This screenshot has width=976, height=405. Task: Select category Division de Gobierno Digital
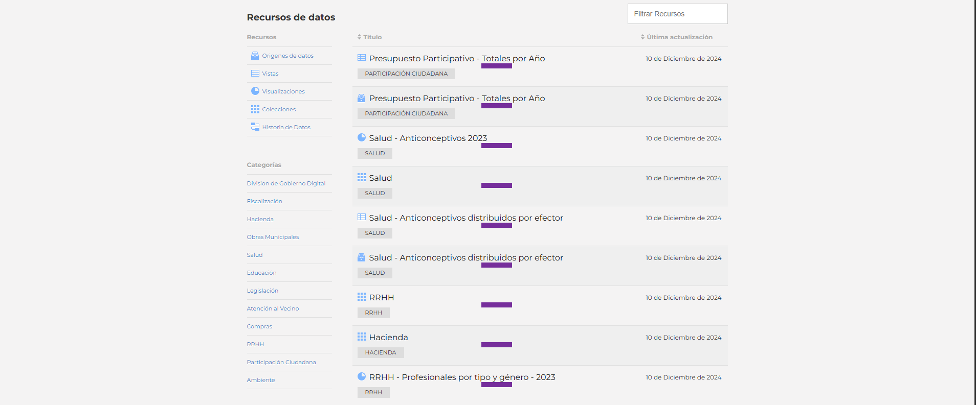[x=286, y=183]
